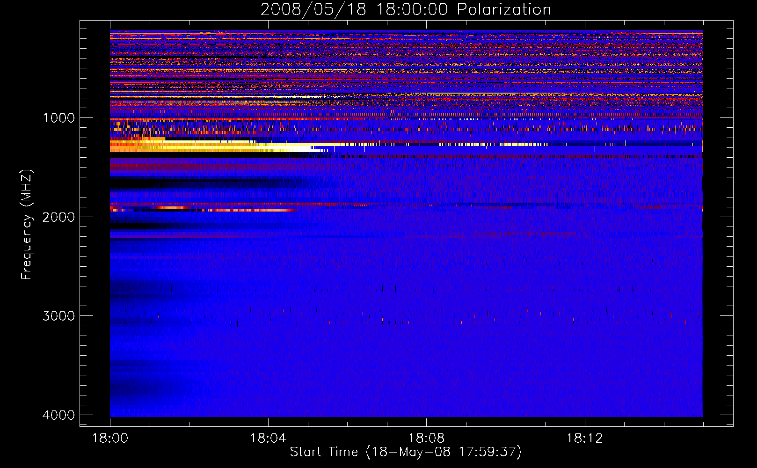This screenshot has height=468, width=757.
Task: Click the 18:08 time tick label
Action: click(426, 439)
